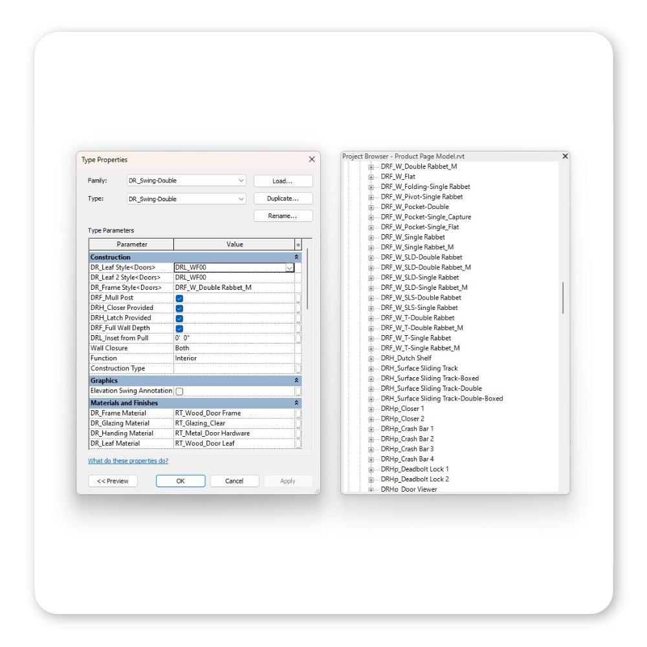This screenshot has height=647, width=647.
Task: Expand DRH_Surface Sliding Track node
Action: pos(371,369)
